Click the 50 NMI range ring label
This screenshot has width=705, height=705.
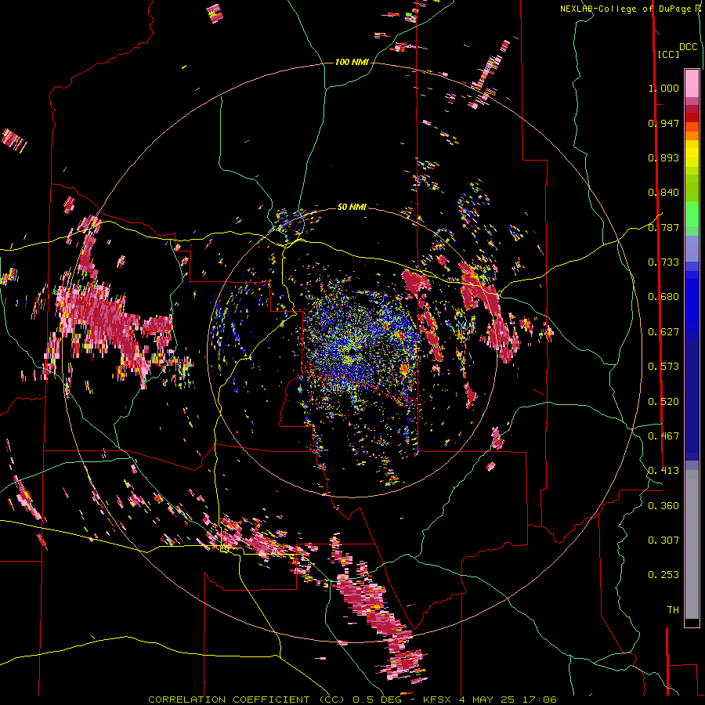[352, 207]
